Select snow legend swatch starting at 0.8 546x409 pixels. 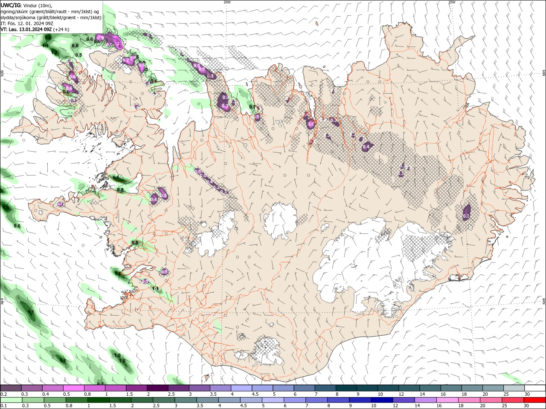point(94,388)
